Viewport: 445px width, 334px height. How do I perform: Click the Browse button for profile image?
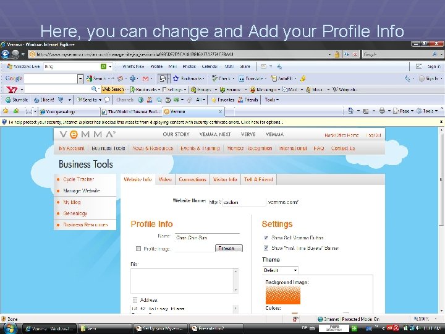(229, 248)
